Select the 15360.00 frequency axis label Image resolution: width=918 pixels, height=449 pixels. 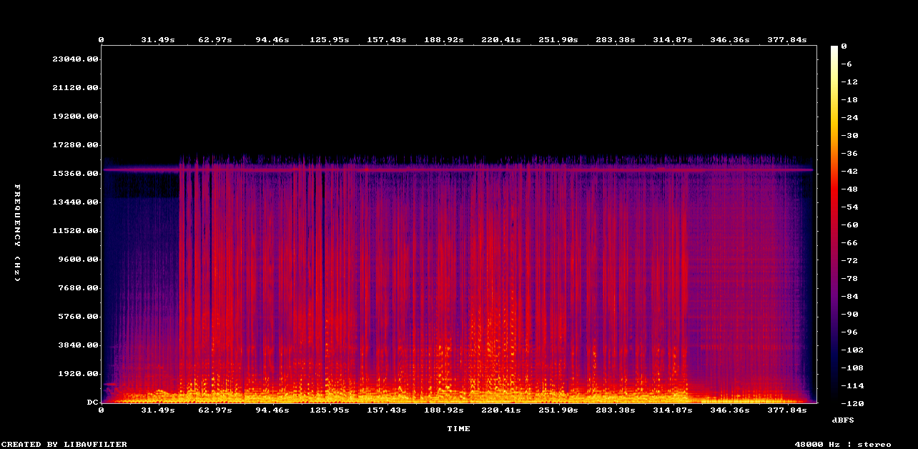tap(75, 174)
